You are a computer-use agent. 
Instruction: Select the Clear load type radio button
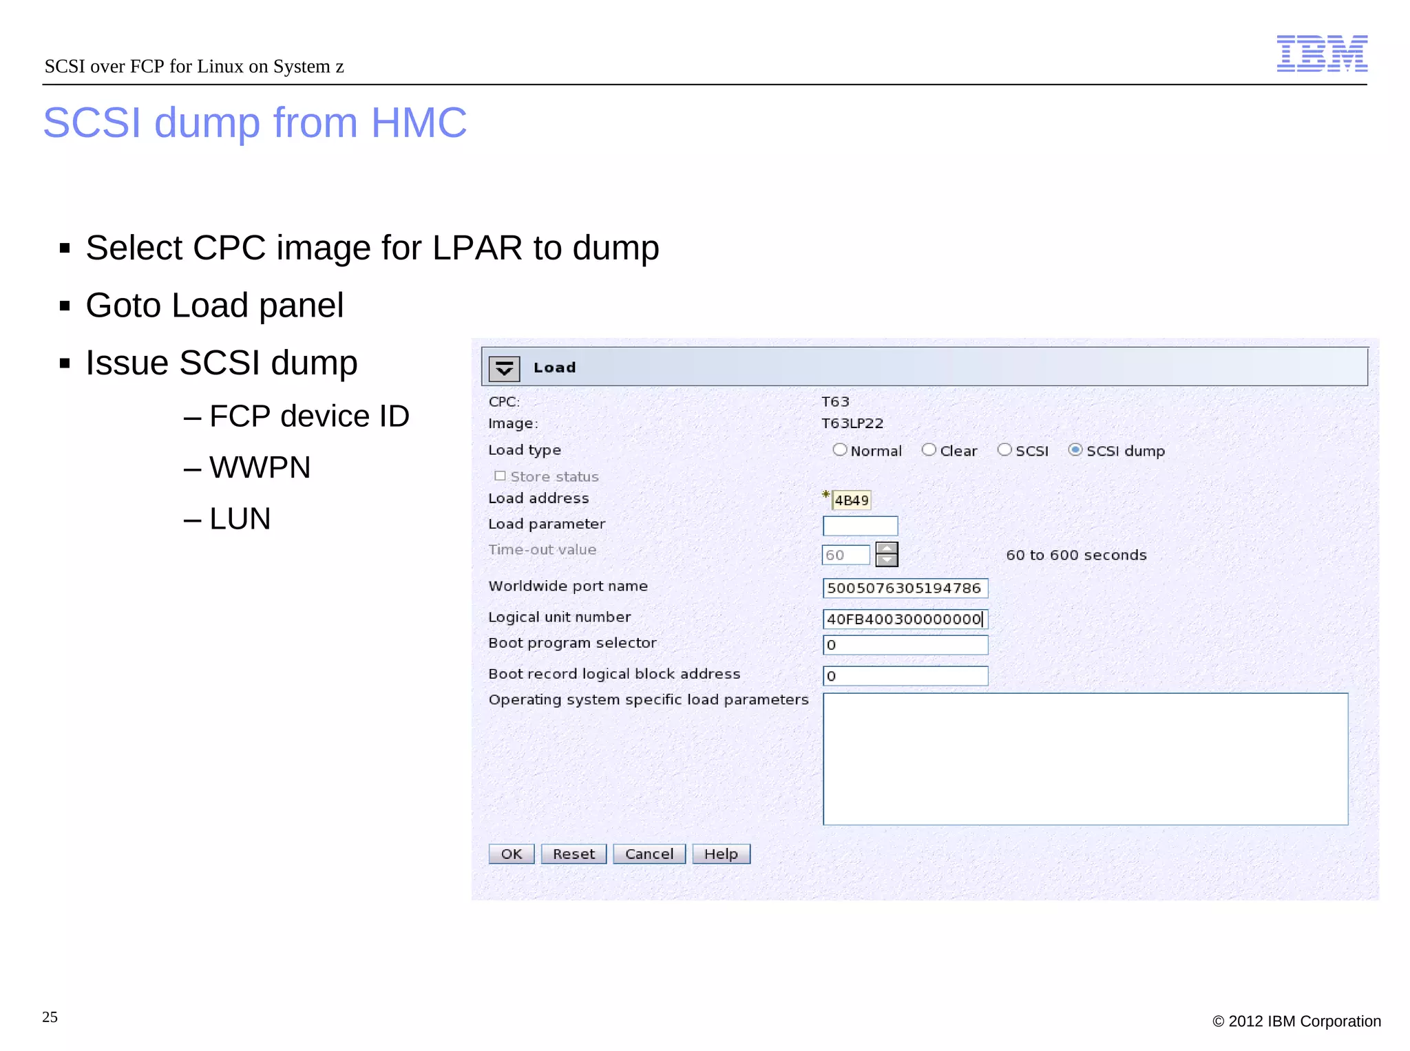coord(929,449)
